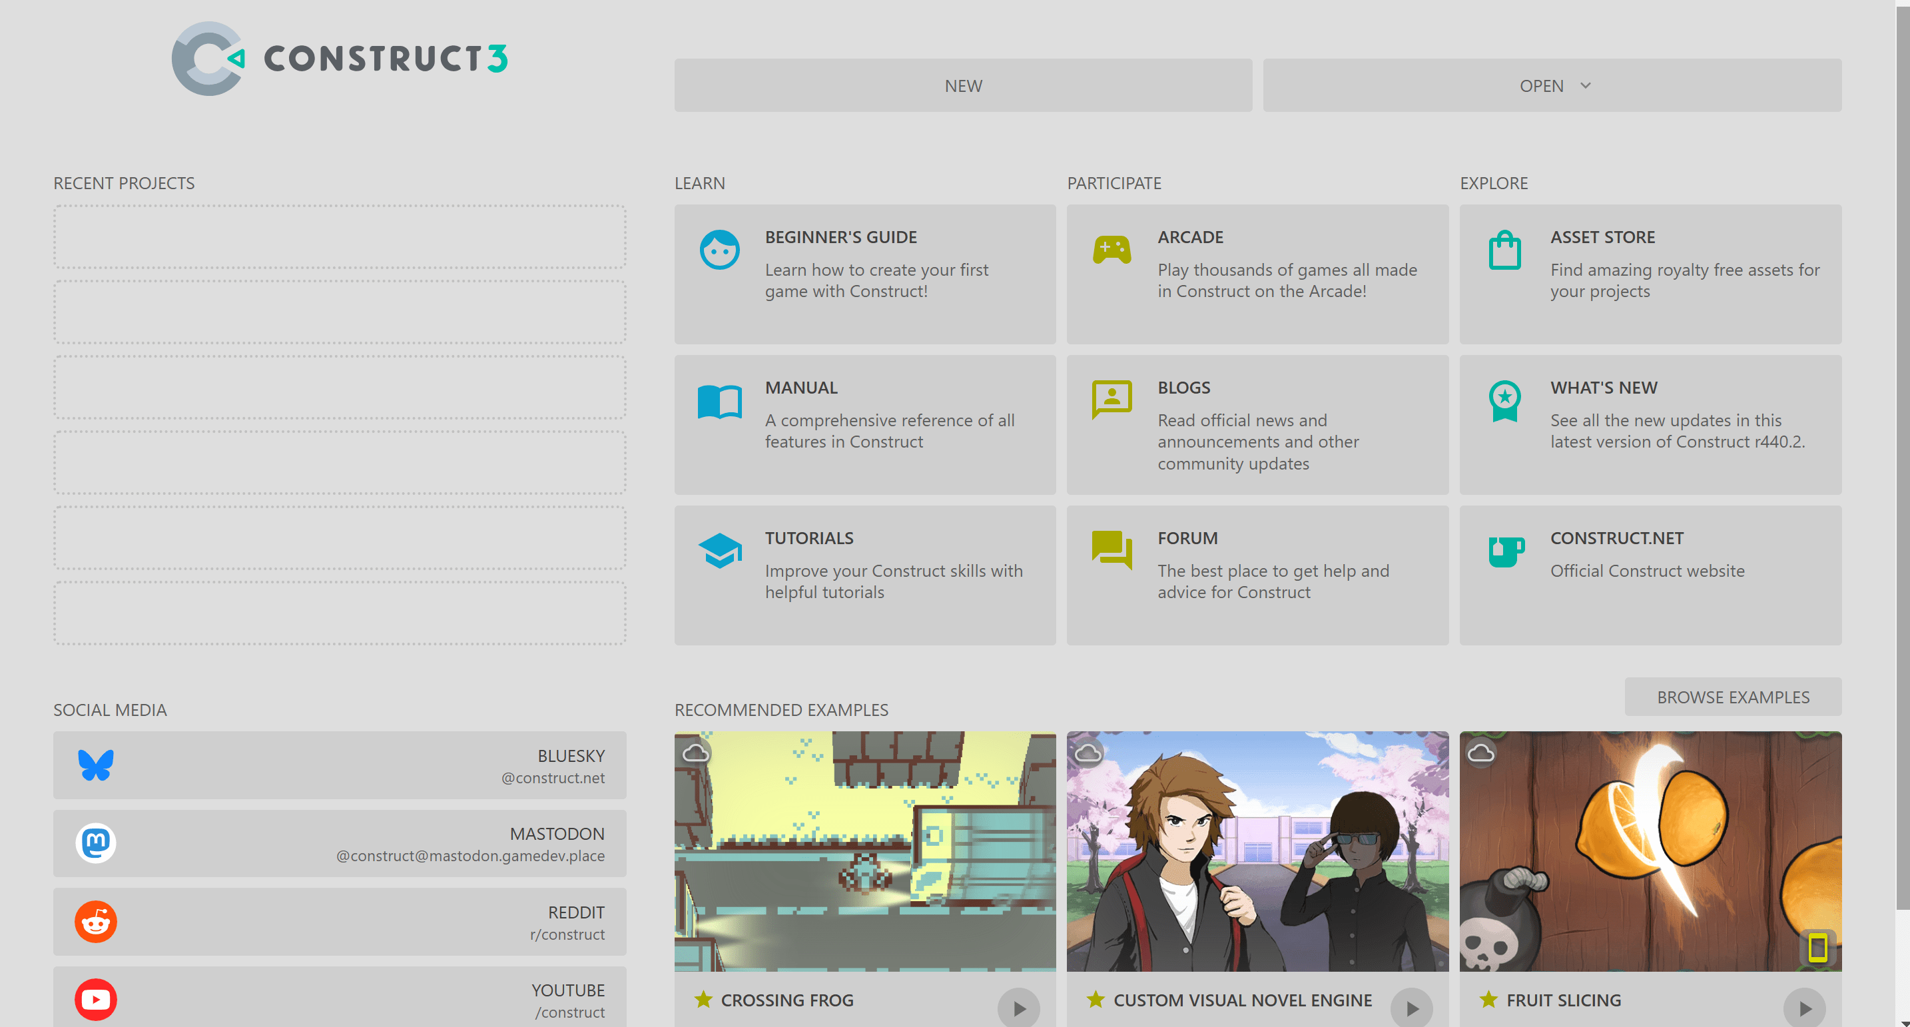1910x1027 pixels.
Task: Play the Crossing Frog example
Action: pyautogui.click(x=1019, y=1008)
